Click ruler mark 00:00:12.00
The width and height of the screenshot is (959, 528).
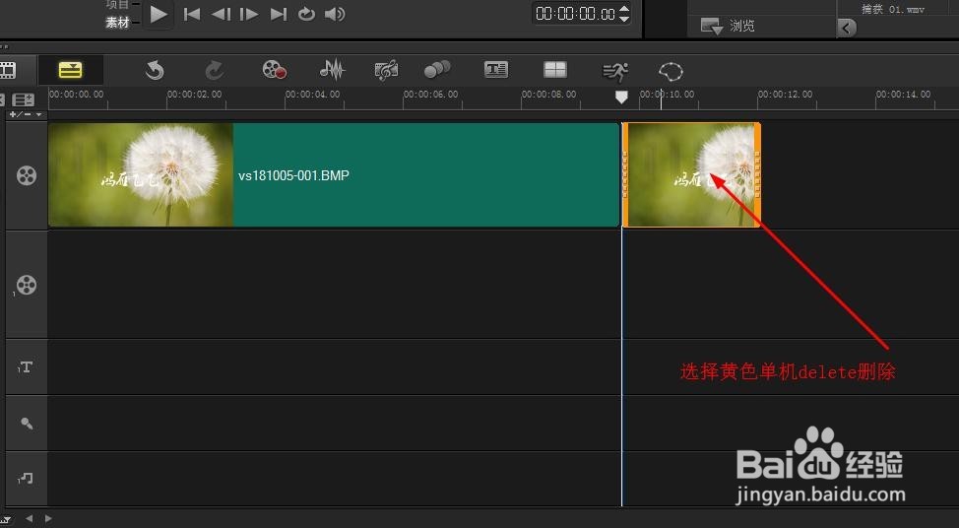(x=786, y=95)
